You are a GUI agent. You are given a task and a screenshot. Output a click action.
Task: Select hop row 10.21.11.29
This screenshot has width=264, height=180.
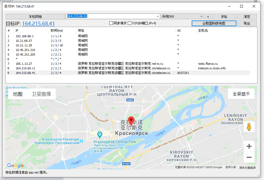click(128, 45)
